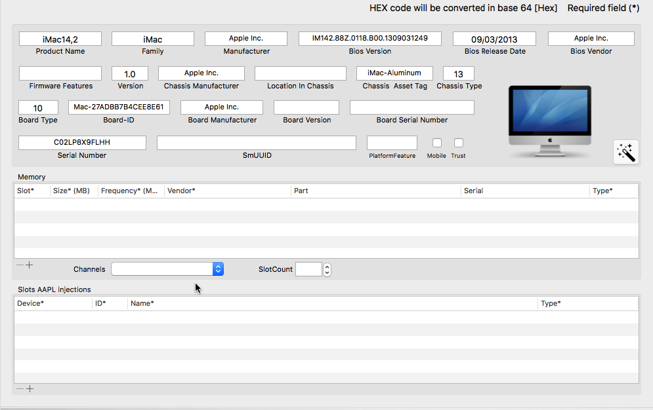Click the iMac computer image

pos(549,122)
